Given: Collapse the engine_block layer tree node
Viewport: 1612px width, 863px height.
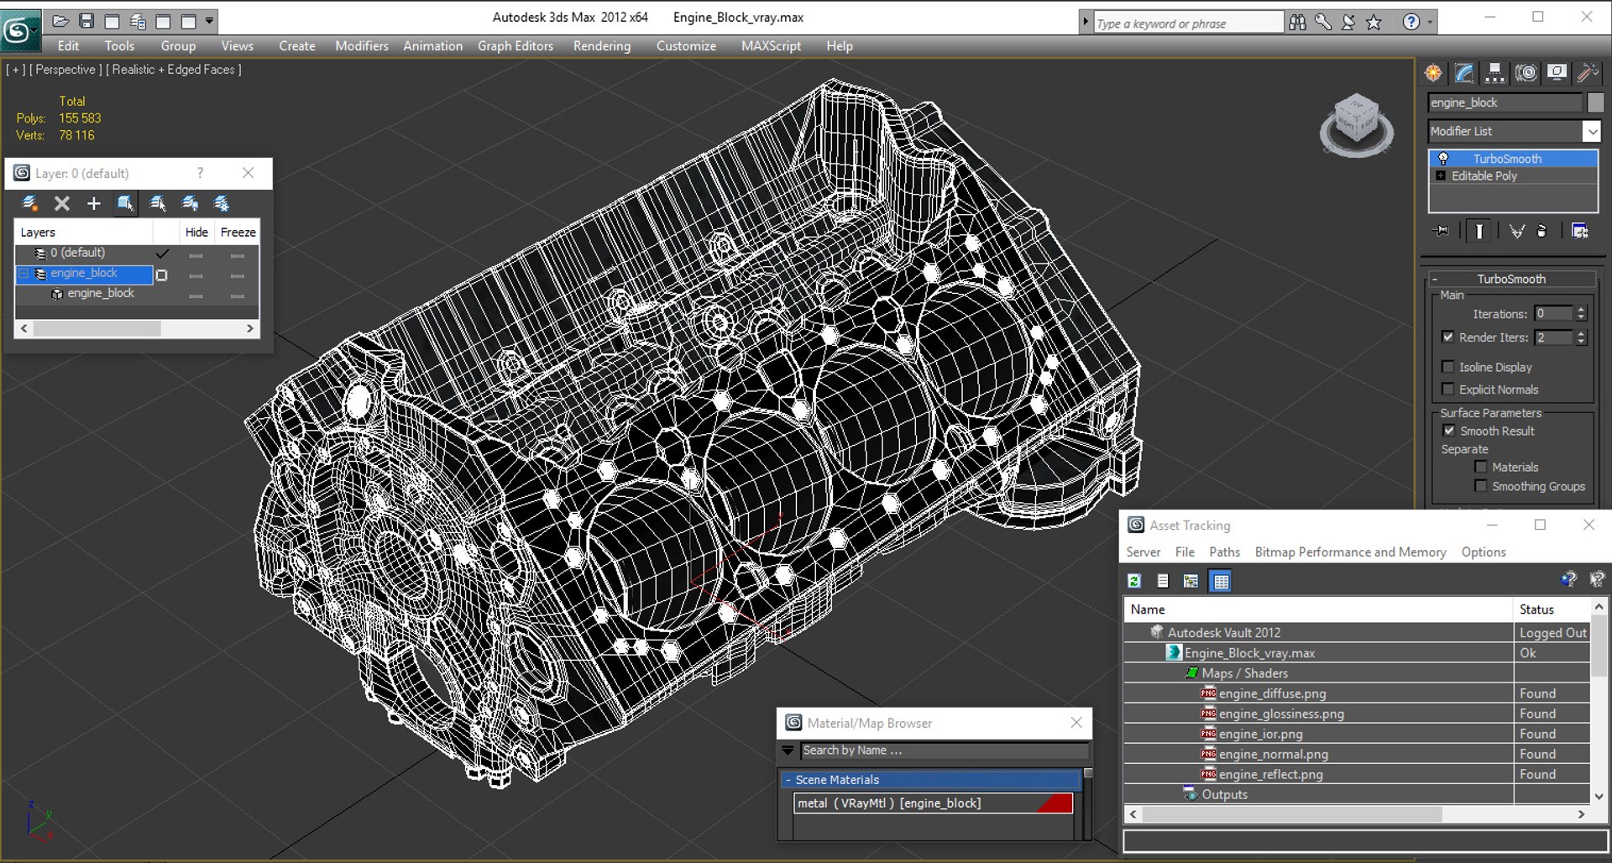Looking at the screenshot, I should (x=24, y=273).
